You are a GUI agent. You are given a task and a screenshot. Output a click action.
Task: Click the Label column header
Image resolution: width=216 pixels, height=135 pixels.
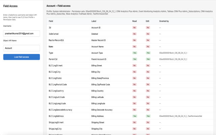point(94,21)
